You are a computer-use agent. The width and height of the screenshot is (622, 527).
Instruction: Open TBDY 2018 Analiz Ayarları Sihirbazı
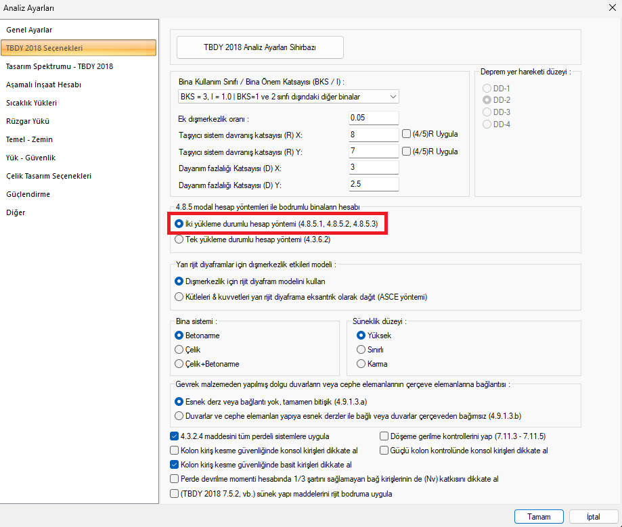pos(260,48)
